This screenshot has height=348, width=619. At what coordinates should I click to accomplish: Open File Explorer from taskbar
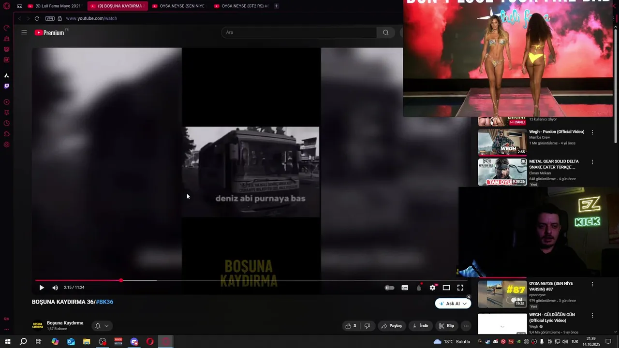87,342
